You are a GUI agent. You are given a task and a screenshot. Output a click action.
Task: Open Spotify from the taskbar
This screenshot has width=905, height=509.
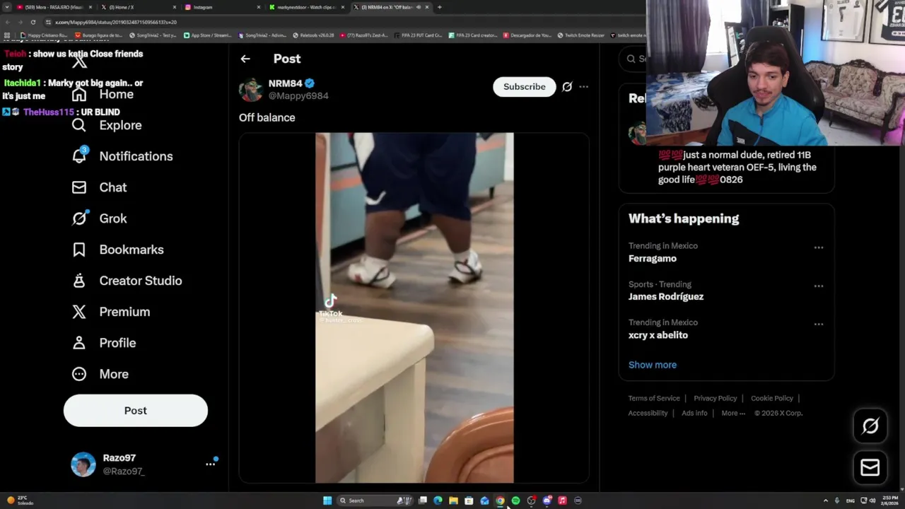tap(515, 501)
